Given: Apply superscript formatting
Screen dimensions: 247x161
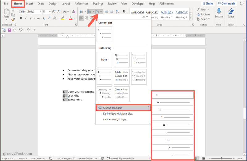Looking at the screenshot, I should coord(49,18).
